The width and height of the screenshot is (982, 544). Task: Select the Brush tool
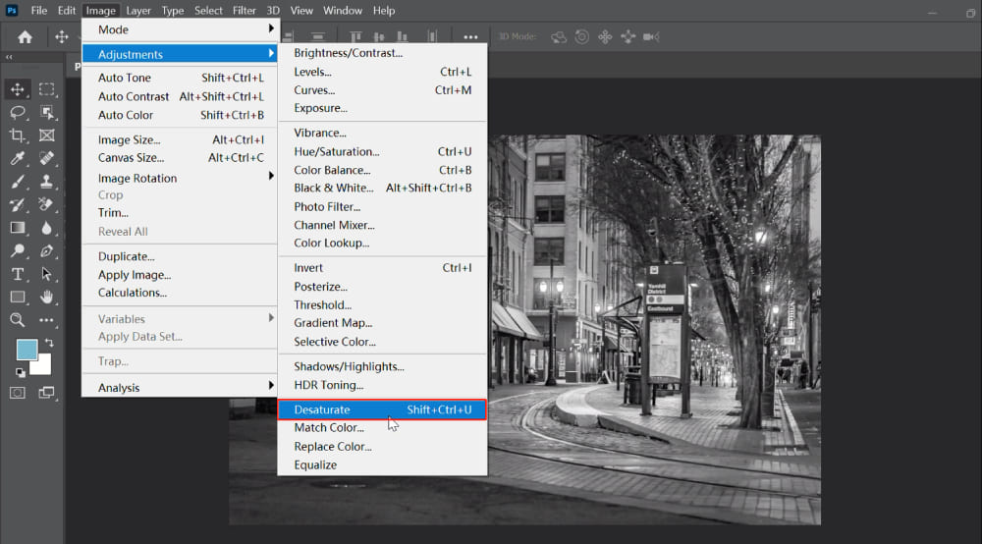pos(17,182)
